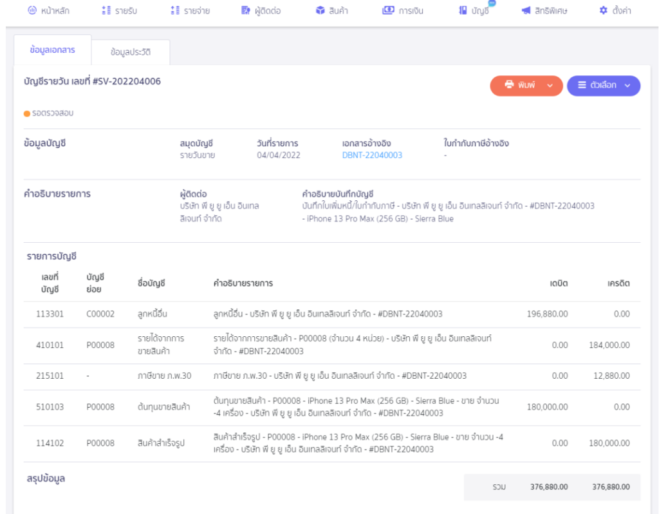Click the notification badge above บัญชี
The image size is (659, 514).
492,3
